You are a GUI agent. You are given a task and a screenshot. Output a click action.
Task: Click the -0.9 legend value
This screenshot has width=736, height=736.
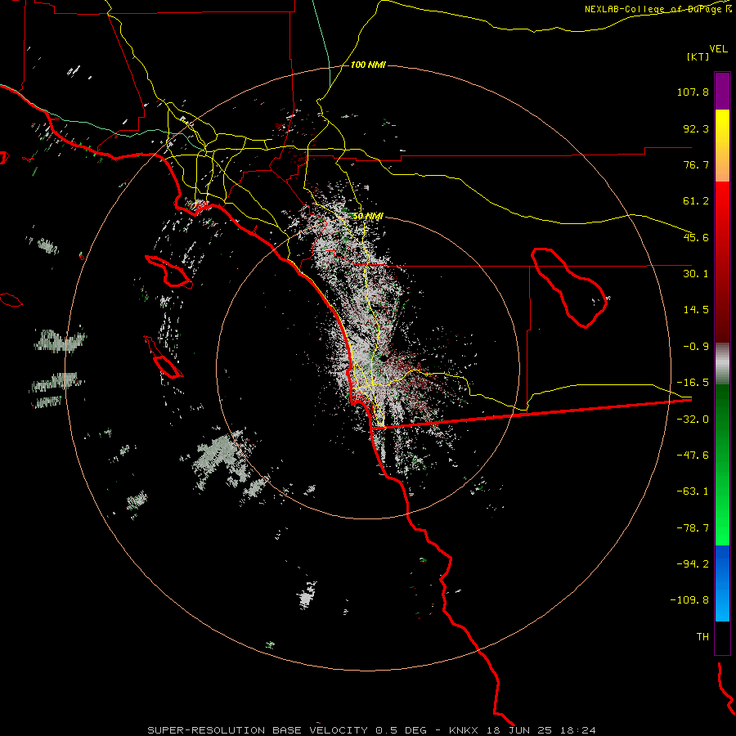(x=696, y=347)
